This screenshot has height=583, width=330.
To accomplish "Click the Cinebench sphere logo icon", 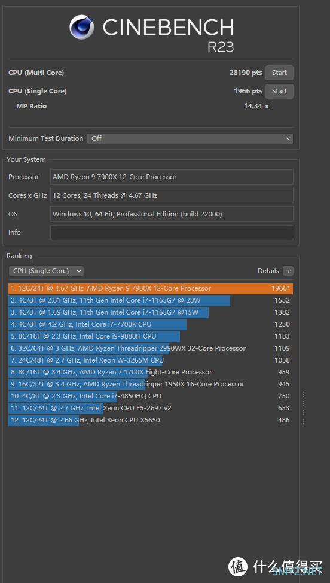I will click(81, 27).
